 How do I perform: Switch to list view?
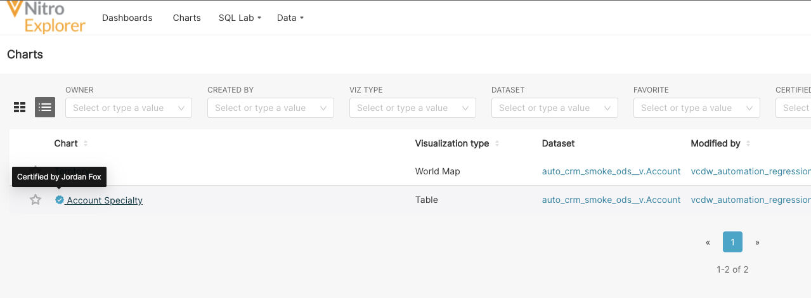(45, 107)
